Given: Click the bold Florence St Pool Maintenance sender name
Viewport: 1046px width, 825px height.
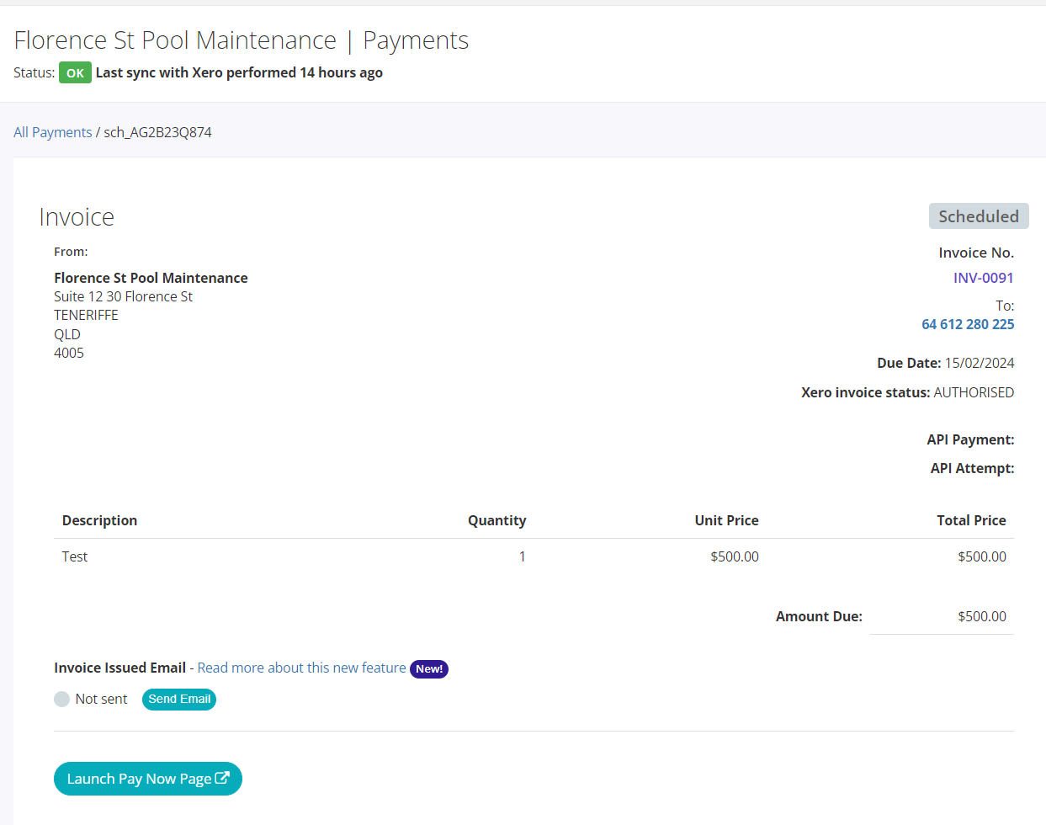Looking at the screenshot, I should (x=151, y=278).
